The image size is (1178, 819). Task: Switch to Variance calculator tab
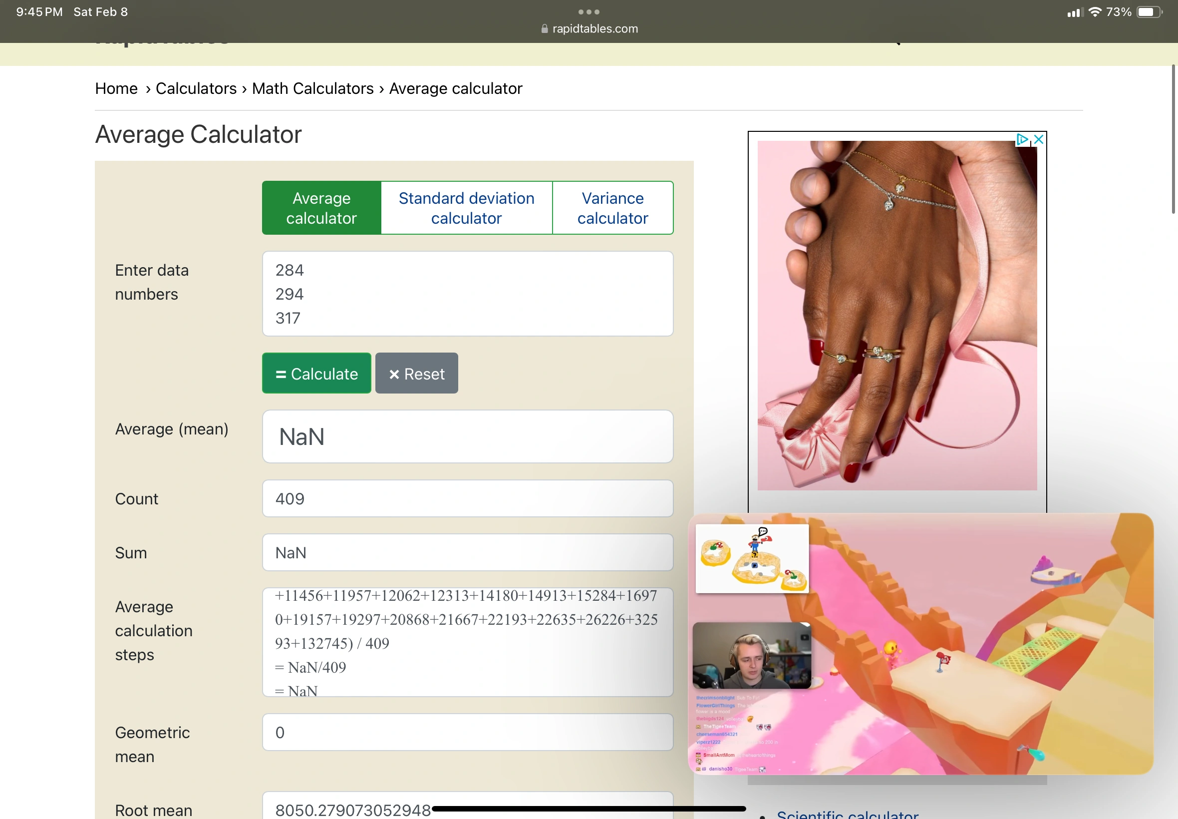coord(612,208)
